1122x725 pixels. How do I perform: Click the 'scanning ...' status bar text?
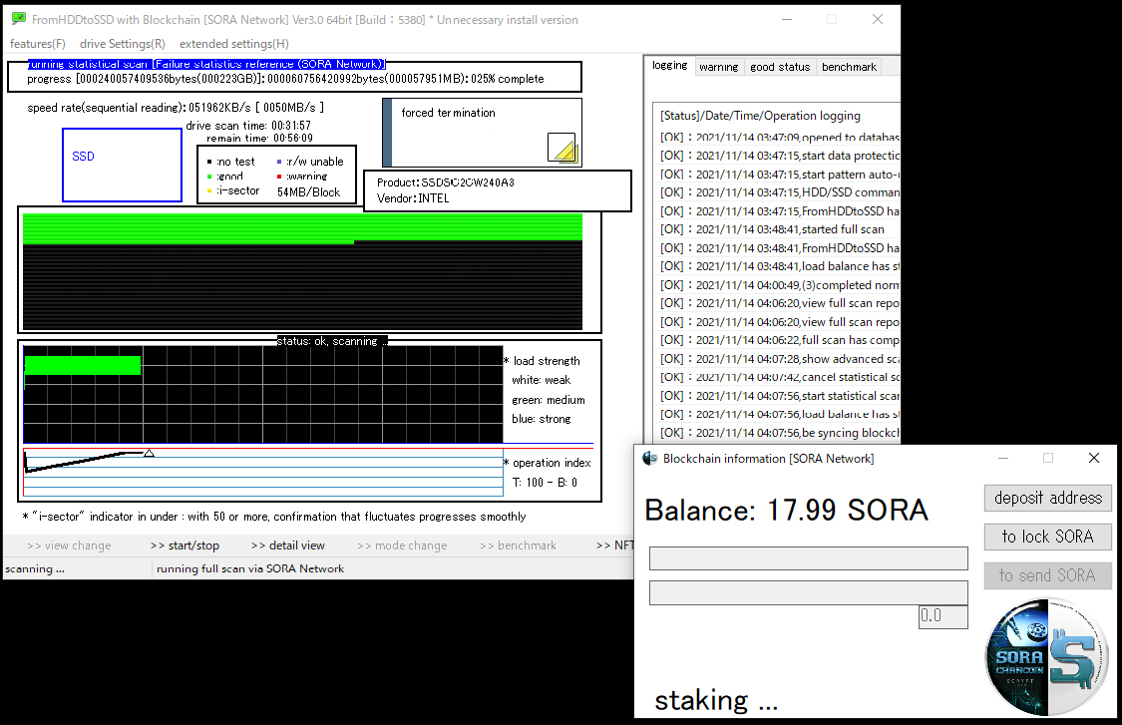pos(34,569)
